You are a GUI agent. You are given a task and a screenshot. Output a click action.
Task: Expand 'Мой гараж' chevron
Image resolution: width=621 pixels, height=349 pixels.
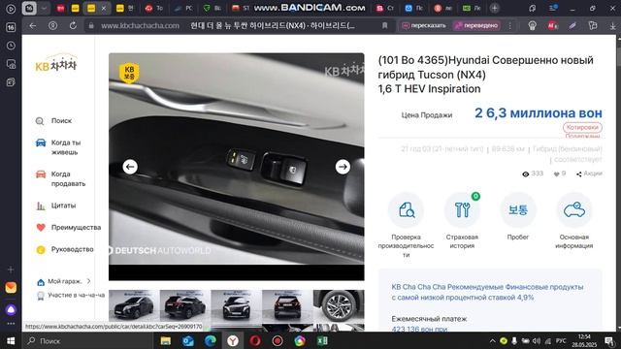pyautogui.click(x=88, y=281)
